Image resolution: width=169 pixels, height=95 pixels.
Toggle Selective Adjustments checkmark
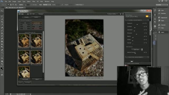coord(127,57)
